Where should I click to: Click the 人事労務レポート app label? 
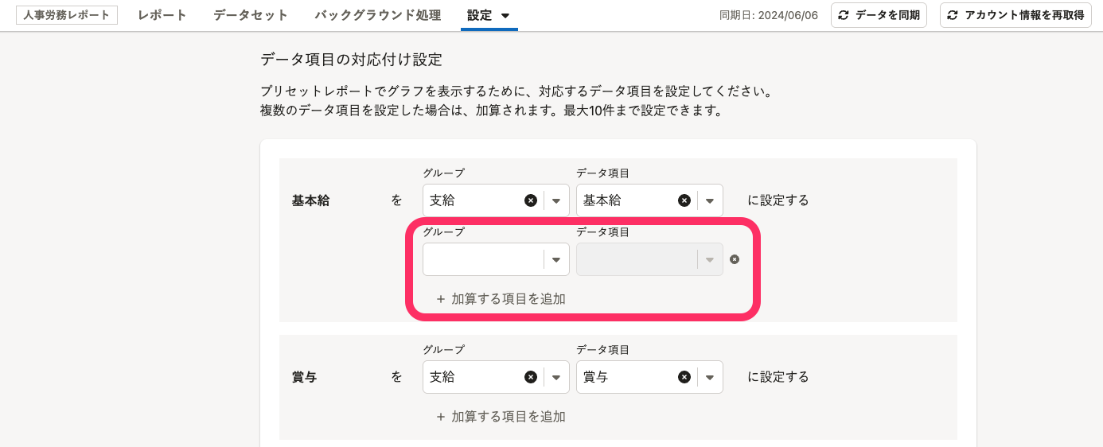(67, 15)
